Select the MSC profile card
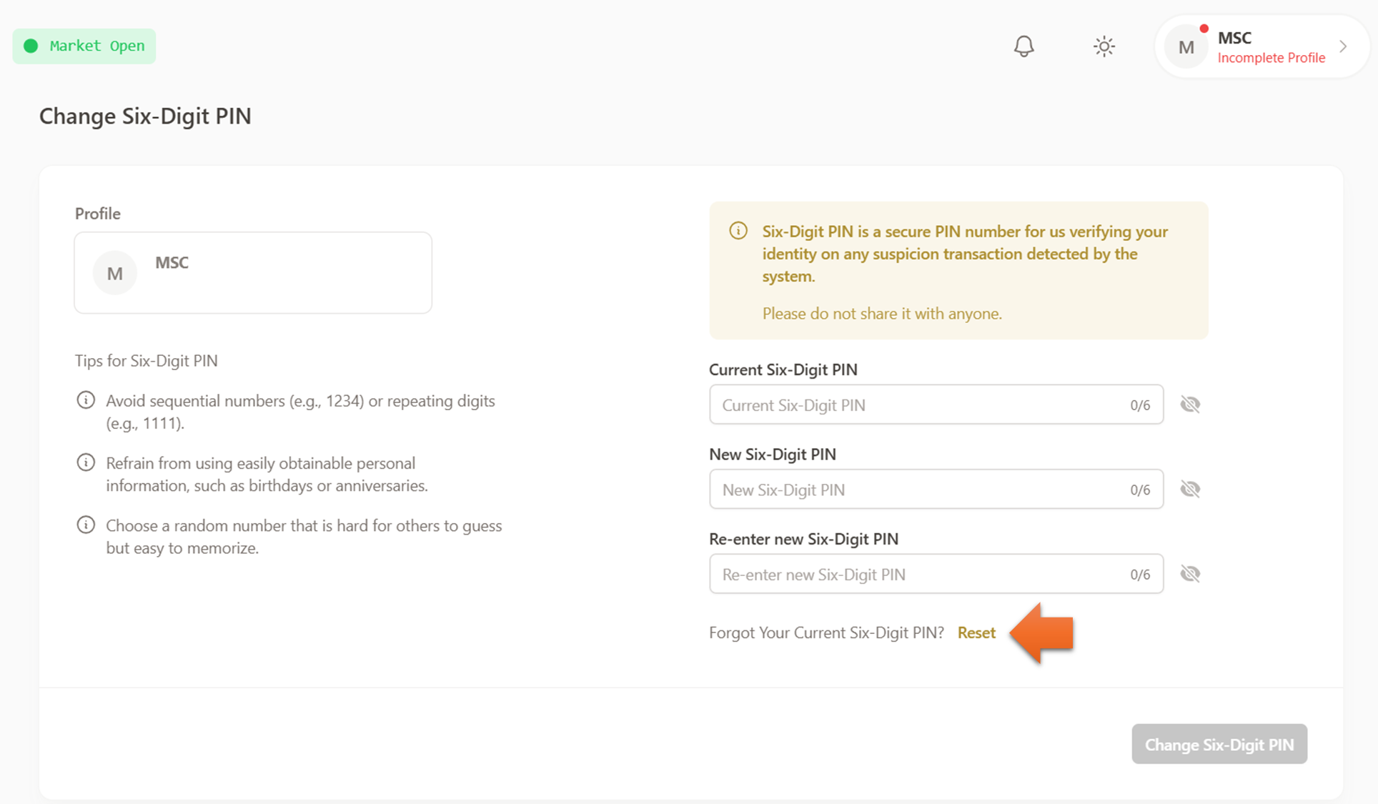 coord(286,273)
